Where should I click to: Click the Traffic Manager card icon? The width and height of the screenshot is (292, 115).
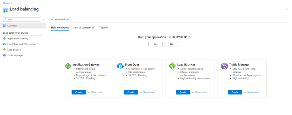[224, 66]
